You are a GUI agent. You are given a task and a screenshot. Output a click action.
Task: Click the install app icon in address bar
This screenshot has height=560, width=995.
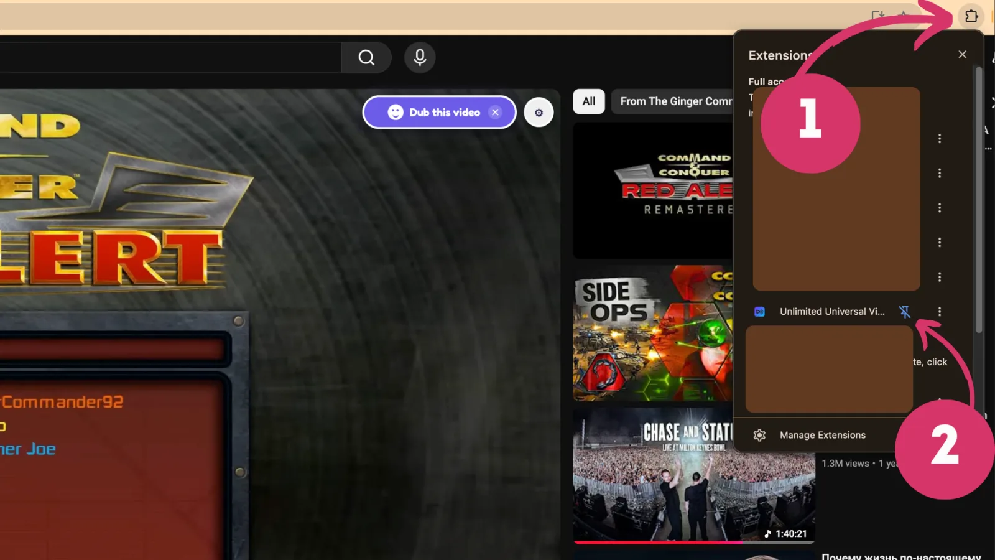[877, 16]
